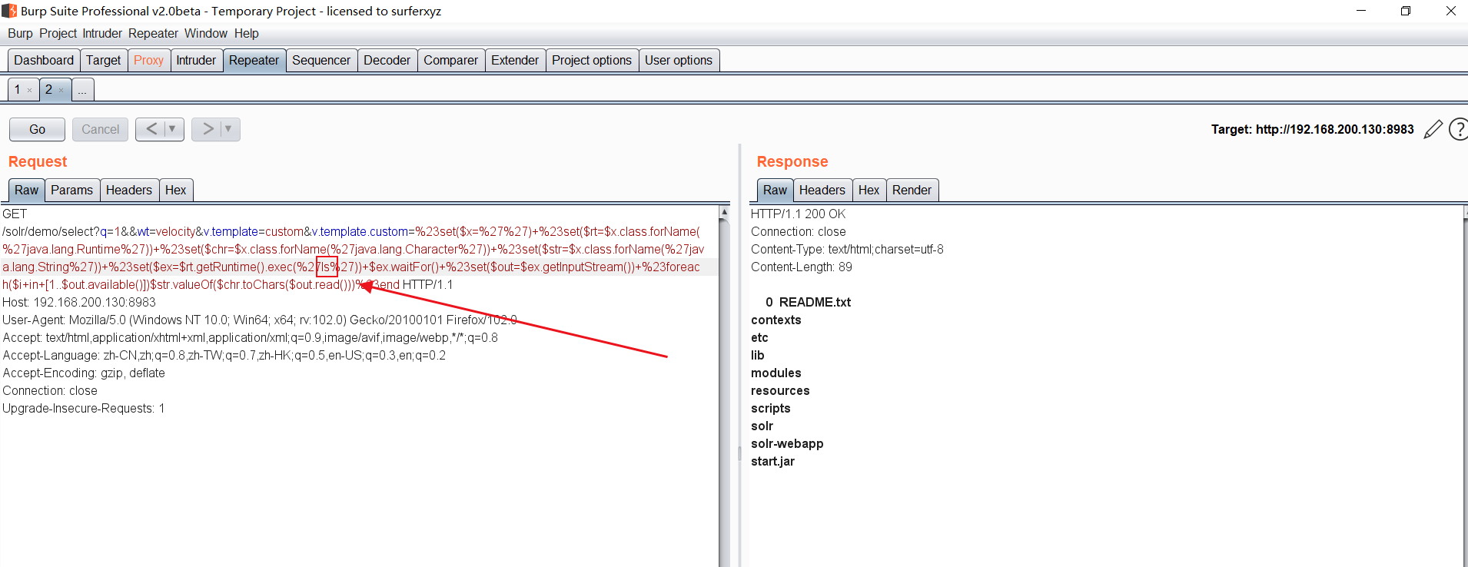Viewport: 1468px width, 567px height.
Task: Go back to the previous request in history
Action: click(x=151, y=129)
